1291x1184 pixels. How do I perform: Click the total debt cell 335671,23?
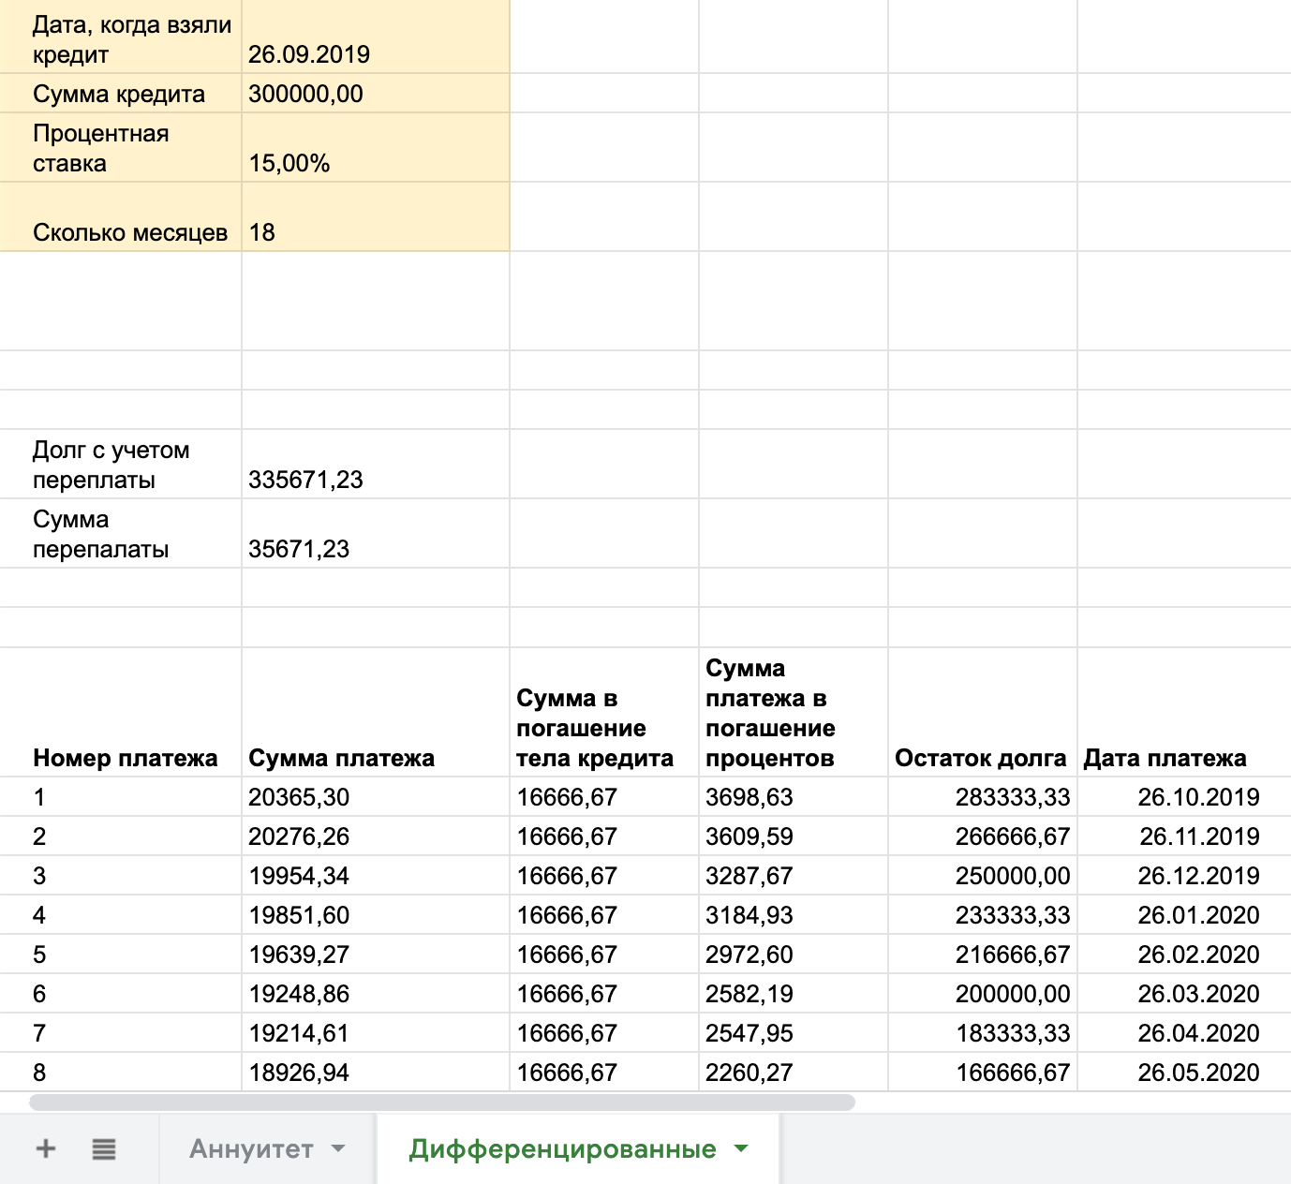pos(376,465)
